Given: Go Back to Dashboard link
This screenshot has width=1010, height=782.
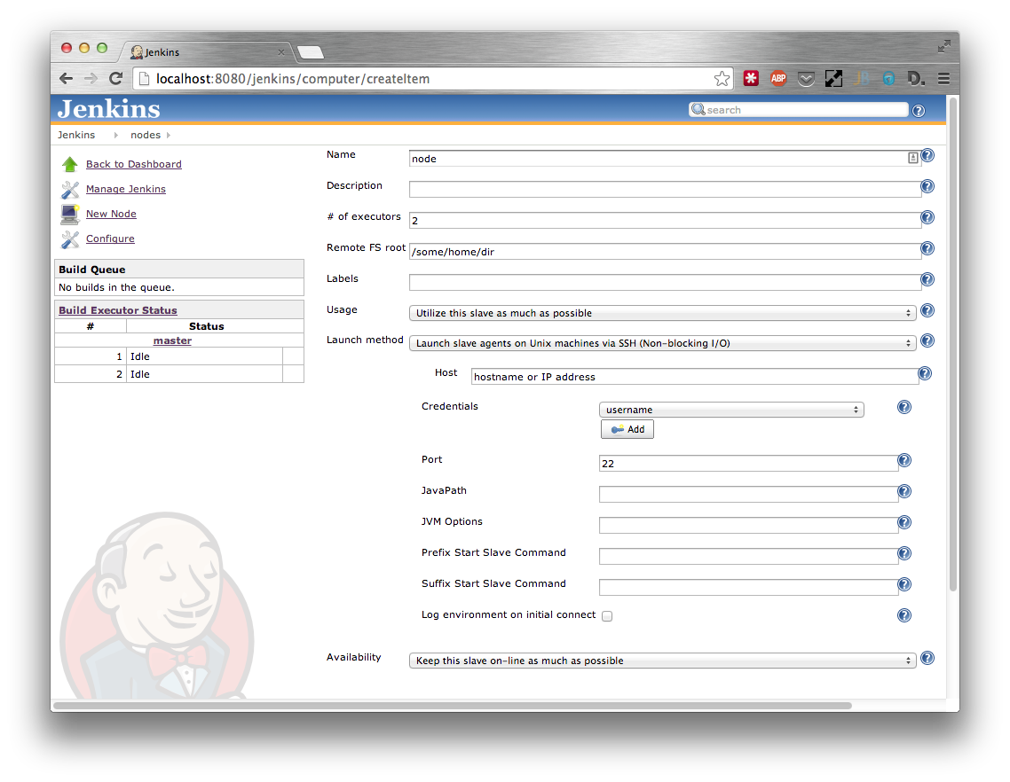Looking at the screenshot, I should (x=134, y=164).
